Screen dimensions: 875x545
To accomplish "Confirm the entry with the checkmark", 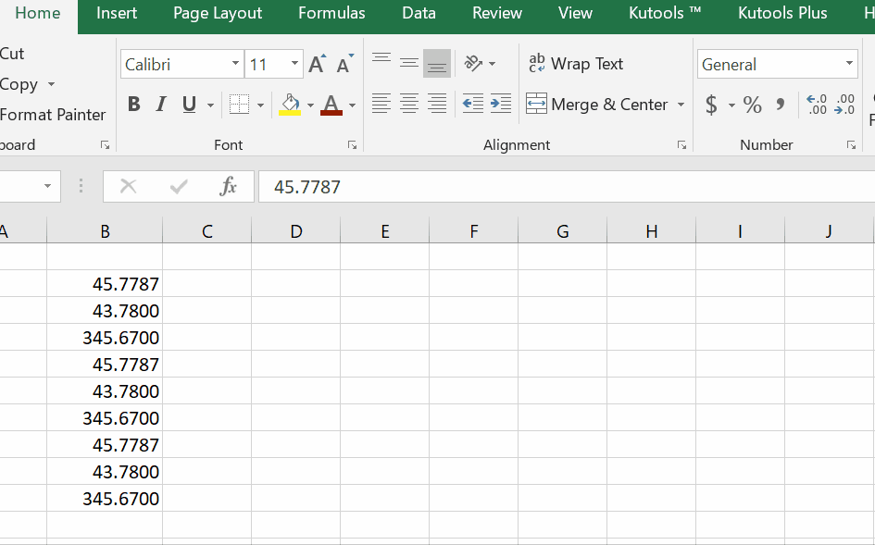I will click(177, 186).
